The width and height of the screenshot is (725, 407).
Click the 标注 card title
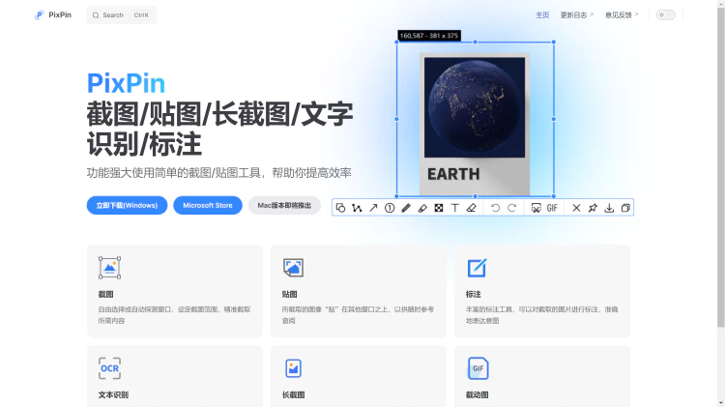point(474,294)
